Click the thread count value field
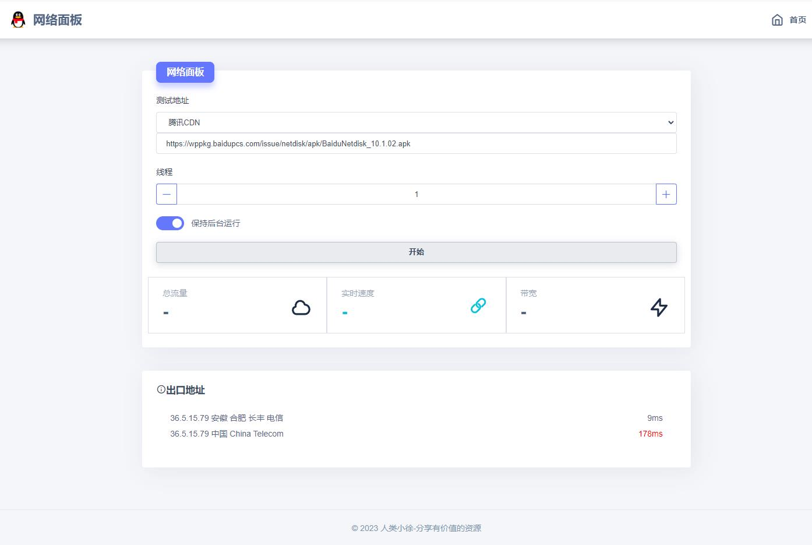Viewport: 812px width, 545px height. (416, 194)
